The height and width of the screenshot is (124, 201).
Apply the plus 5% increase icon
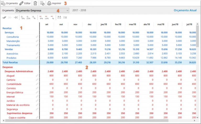(x=23, y=17)
